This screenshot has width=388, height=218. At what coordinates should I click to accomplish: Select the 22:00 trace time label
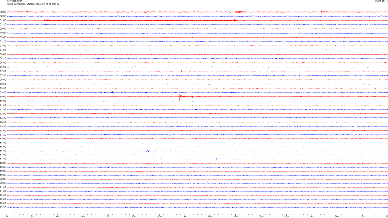pos(3,195)
